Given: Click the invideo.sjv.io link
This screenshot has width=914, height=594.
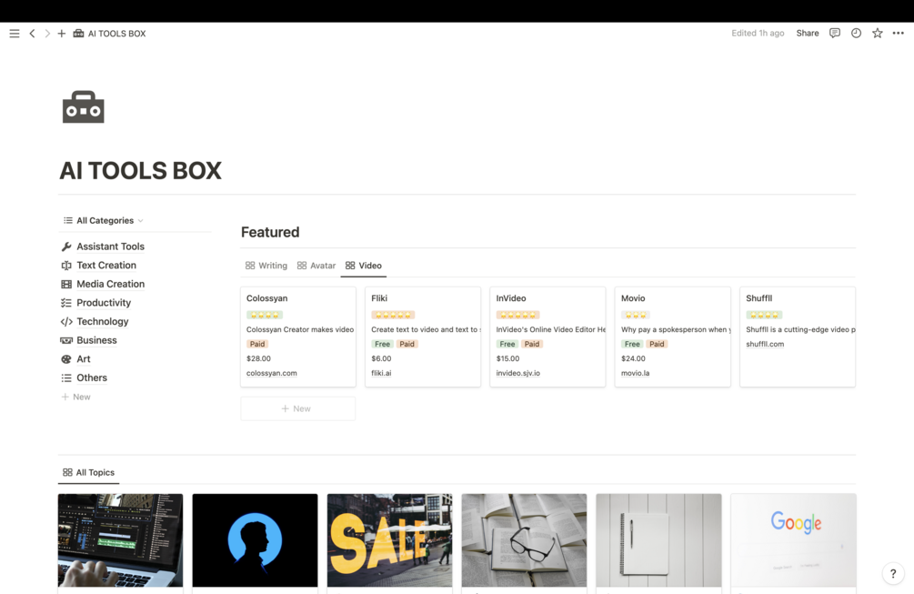Looking at the screenshot, I should click(518, 373).
